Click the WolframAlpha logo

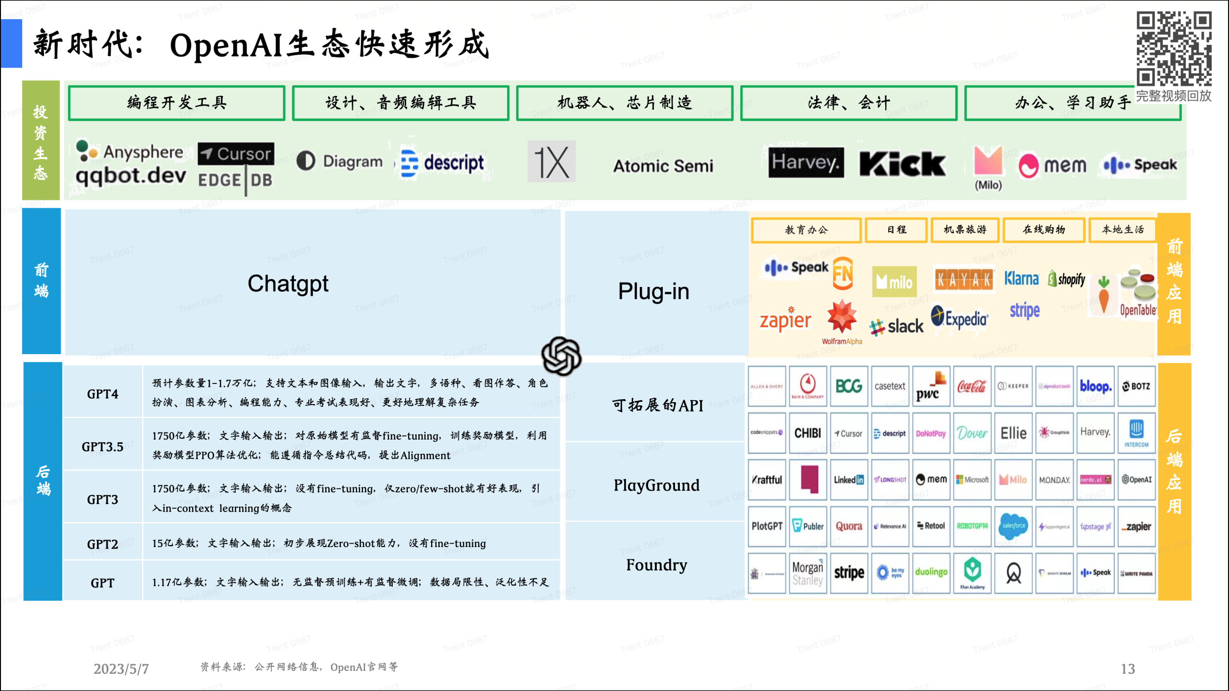(842, 322)
